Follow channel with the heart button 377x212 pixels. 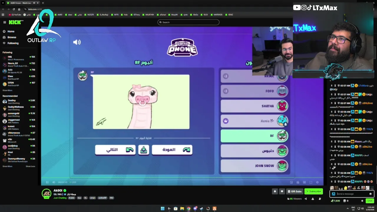(282, 191)
